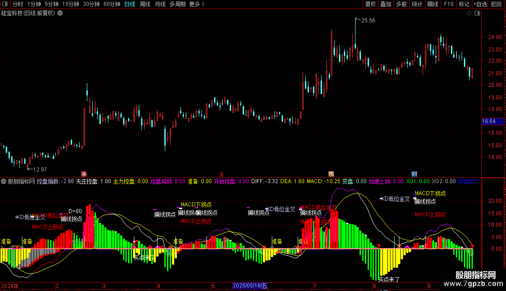Click the red S event marker
This screenshot has height=291, width=506.
[222, 175]
